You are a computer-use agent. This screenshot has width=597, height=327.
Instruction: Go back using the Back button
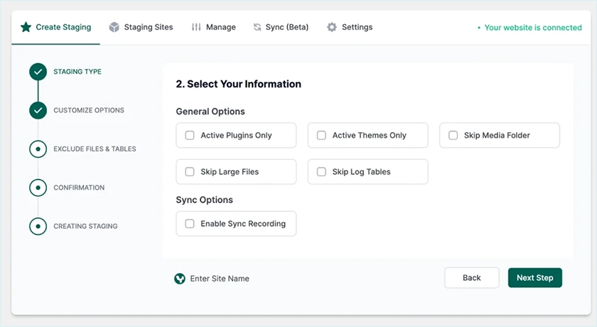(471, 278)
